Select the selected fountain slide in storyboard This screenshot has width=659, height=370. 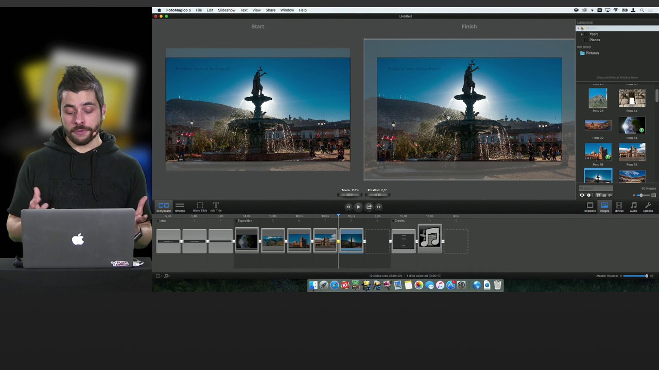(x=351, y=240)
